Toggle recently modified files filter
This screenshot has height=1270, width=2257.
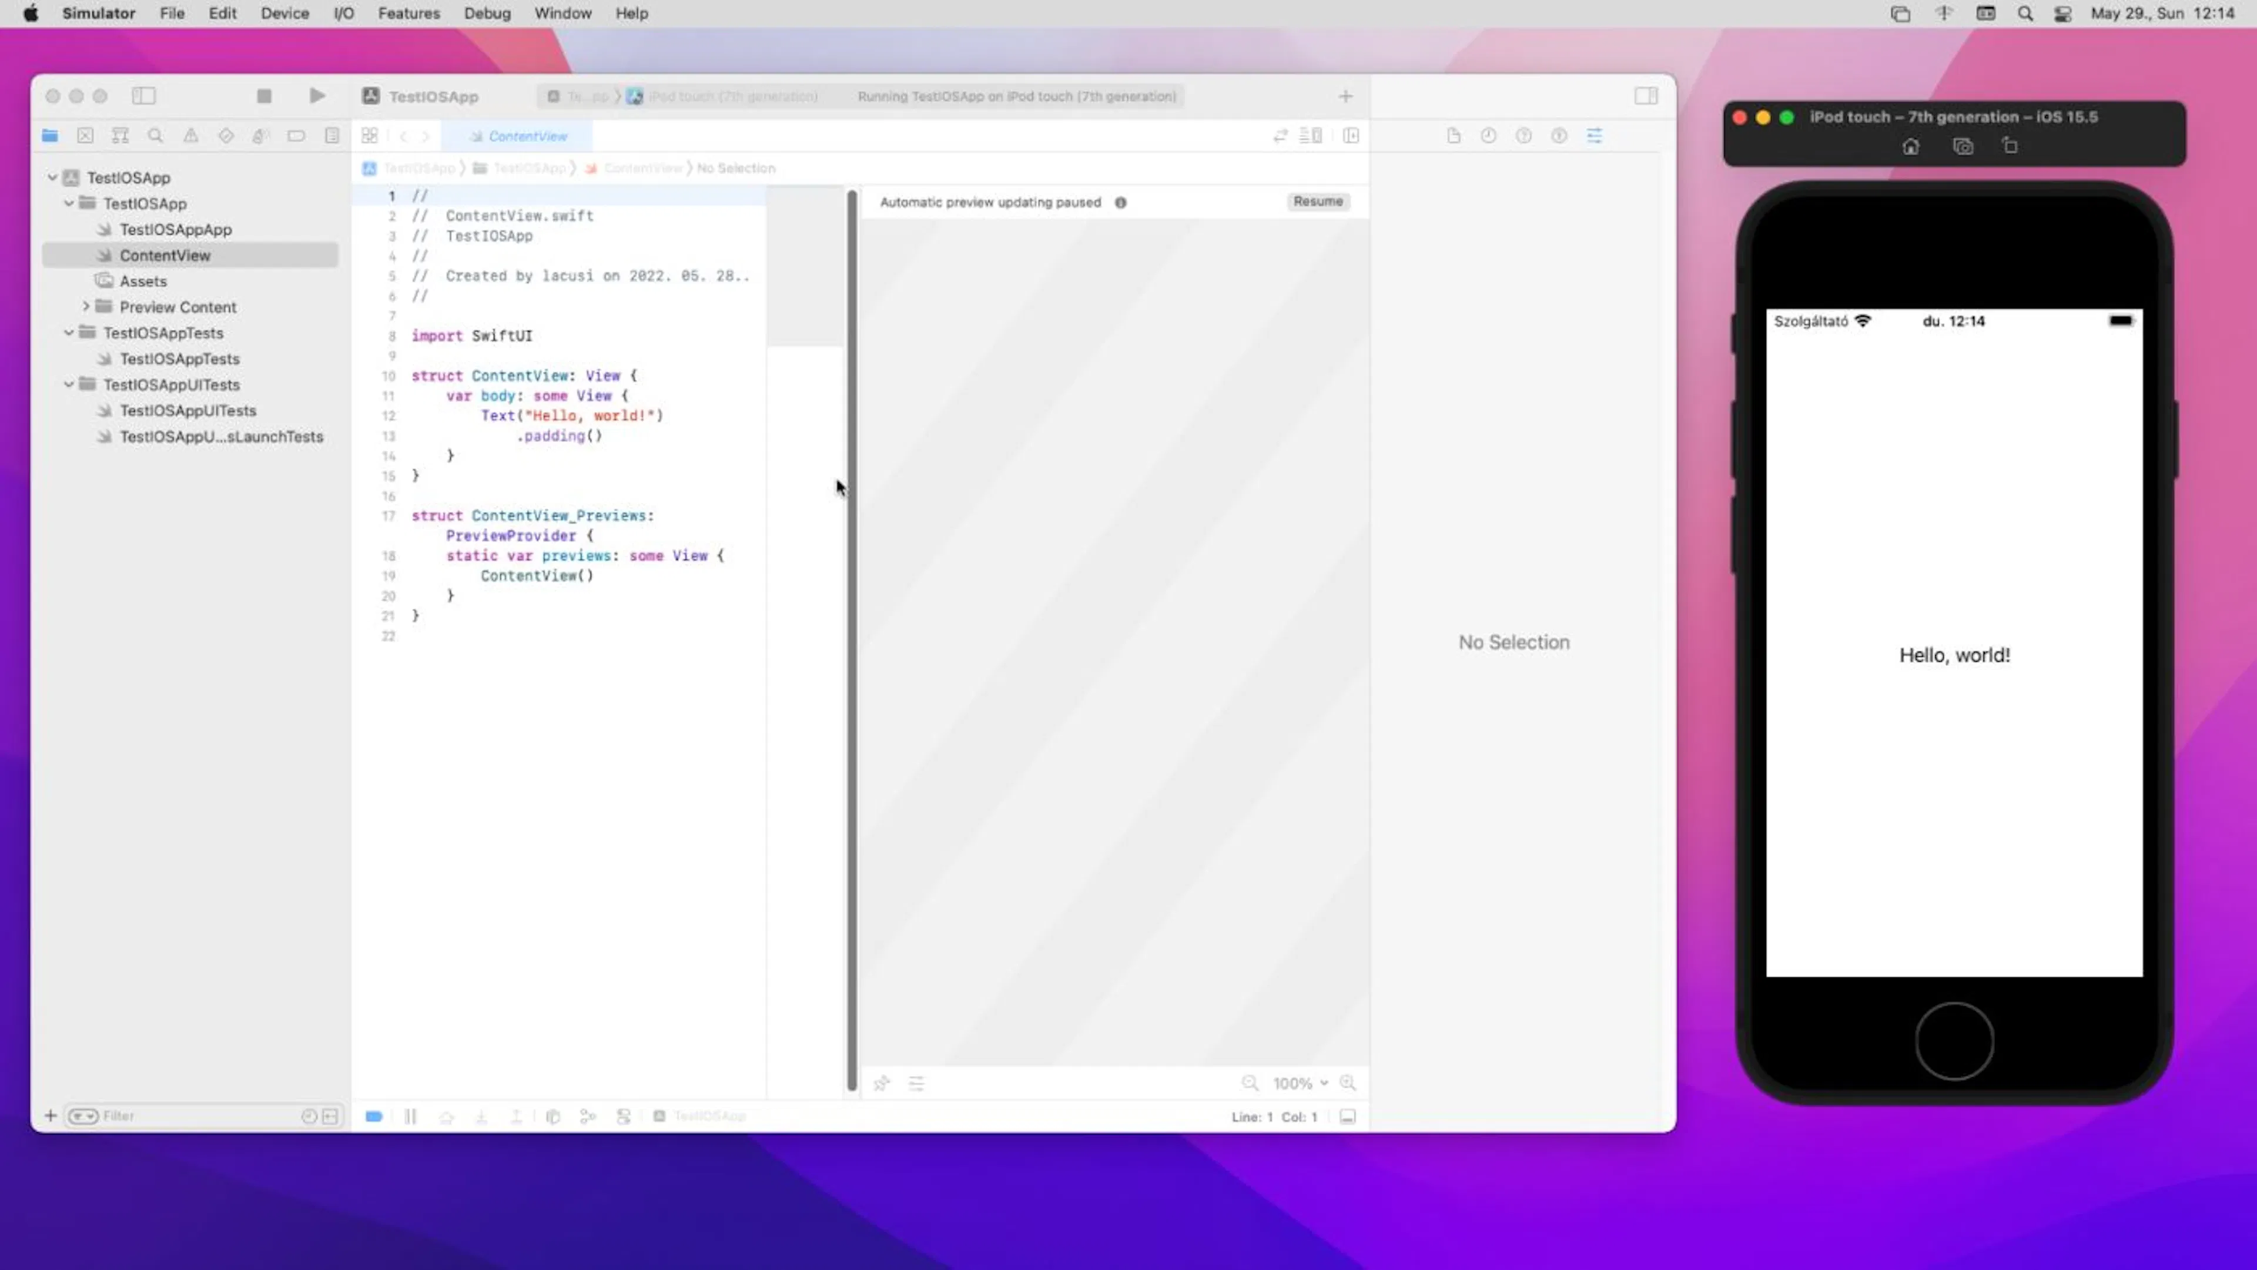click(x=309, y=1116)
